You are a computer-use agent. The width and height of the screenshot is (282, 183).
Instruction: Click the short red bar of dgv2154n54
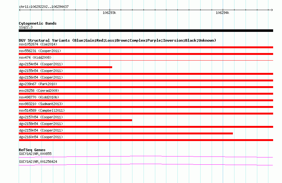(66, 67)
